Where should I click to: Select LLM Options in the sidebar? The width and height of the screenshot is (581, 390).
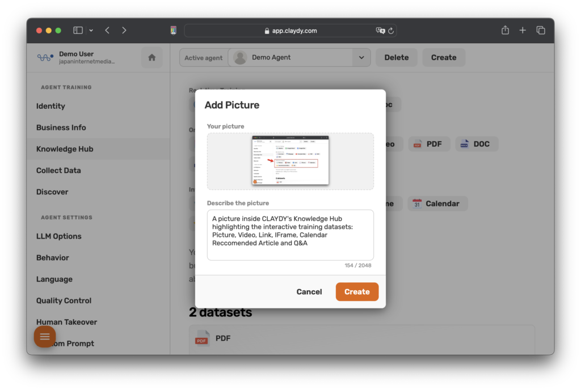(58, 236)
